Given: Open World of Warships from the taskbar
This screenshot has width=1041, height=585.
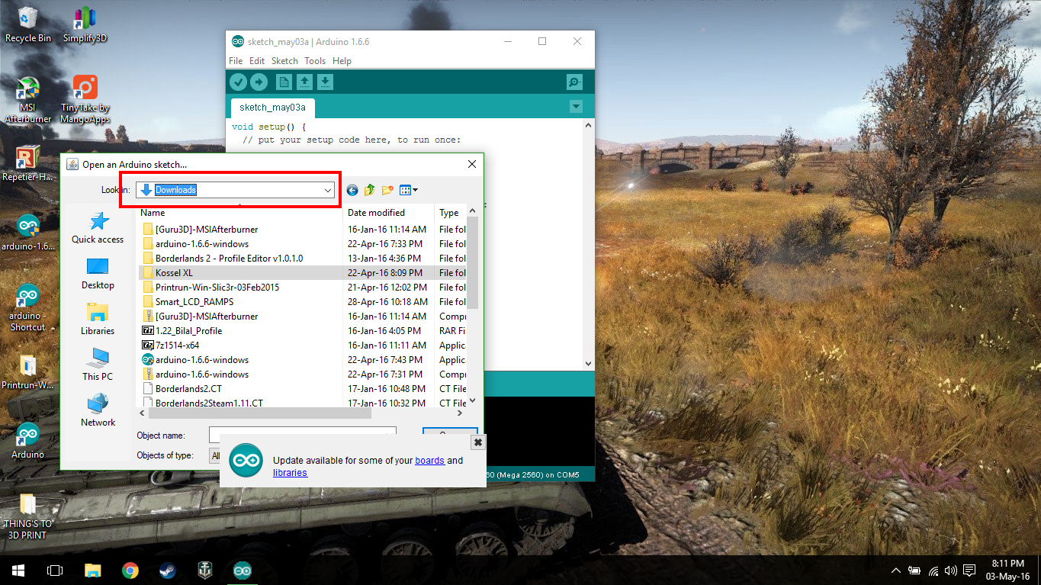Looking at the screenshot, I should click(x=204, y=570).
